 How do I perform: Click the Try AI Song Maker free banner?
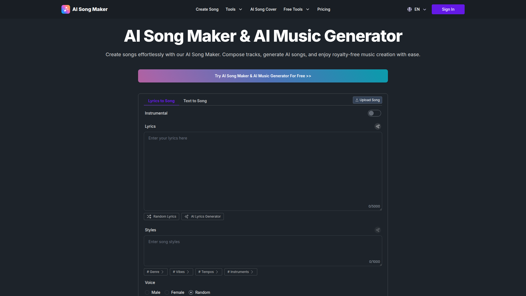[263, 76]
